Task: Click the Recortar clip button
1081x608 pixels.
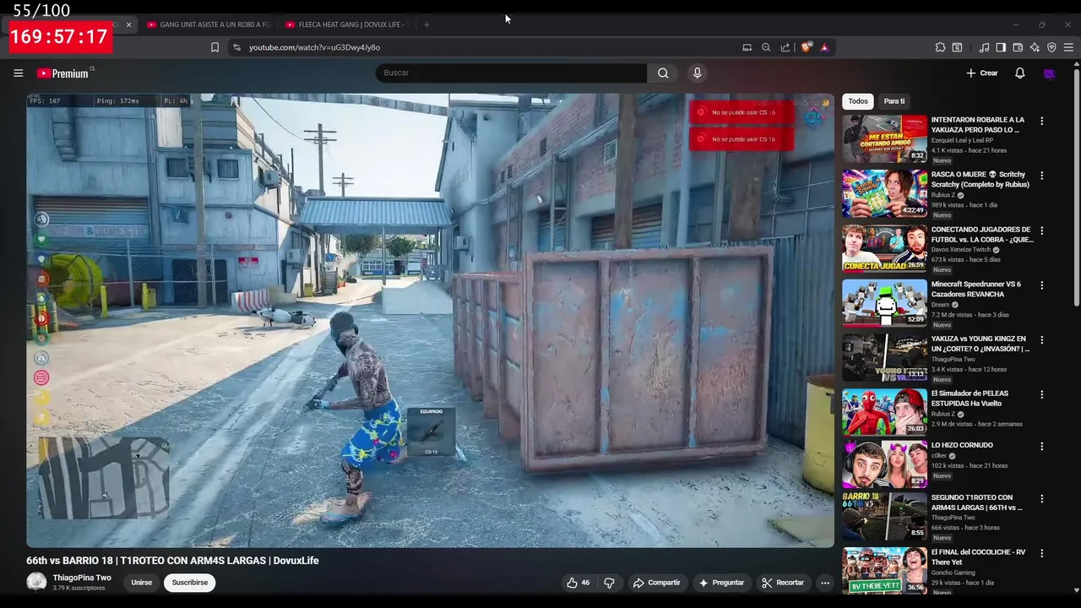Action: [783, 583]
